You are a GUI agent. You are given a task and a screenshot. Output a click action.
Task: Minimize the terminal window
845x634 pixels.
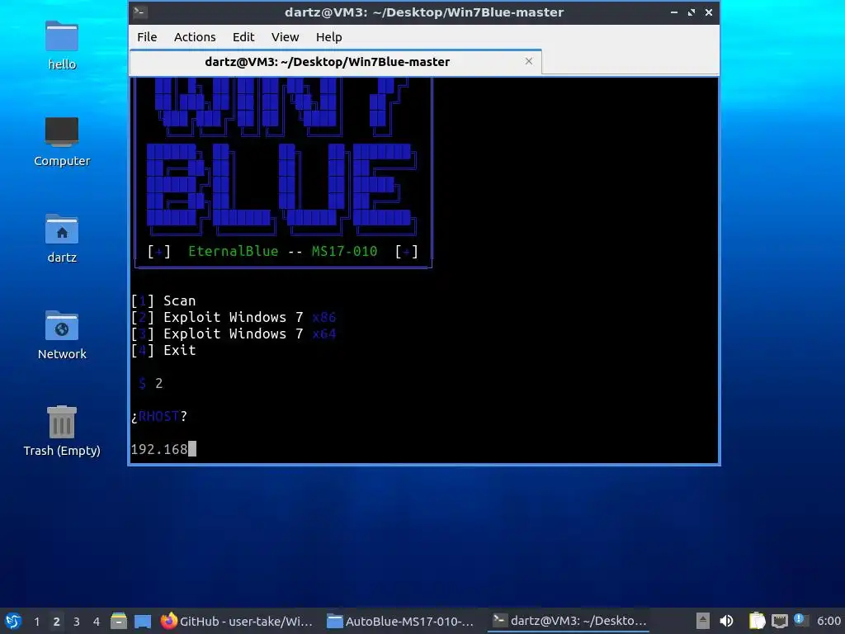click(x=673, y=12)
